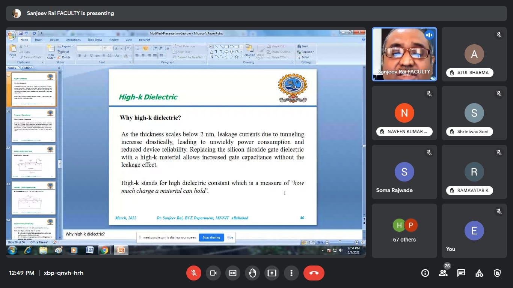The image size is (513, 288).
Task: Unmute the microphone
Action: click(194, 273)
